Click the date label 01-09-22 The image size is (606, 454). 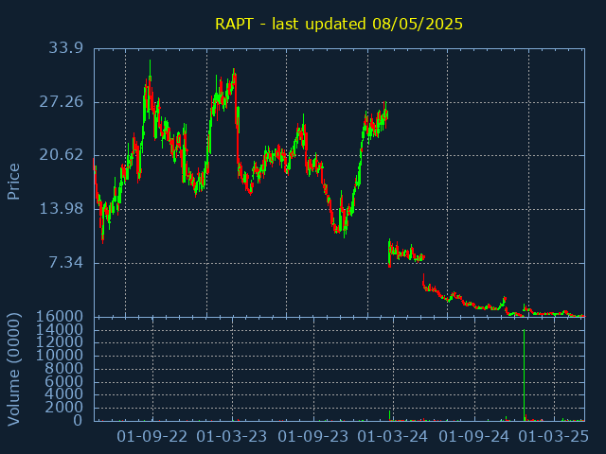pos(152,437)
